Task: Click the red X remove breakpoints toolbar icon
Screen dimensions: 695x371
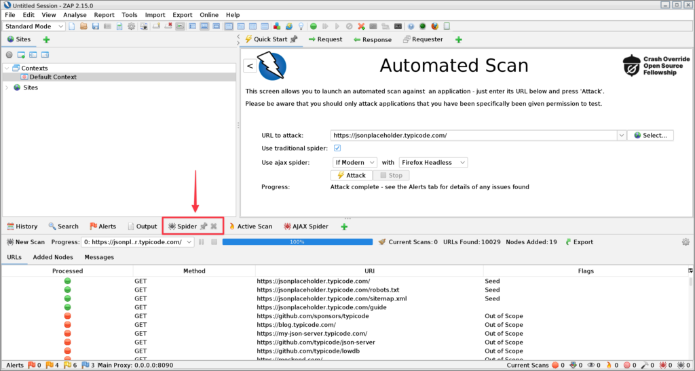Action: click(361, 26)
